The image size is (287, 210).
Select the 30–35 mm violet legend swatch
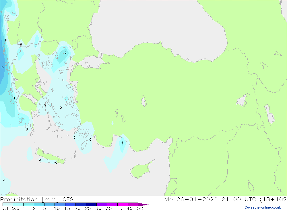[x=102, y=204]
